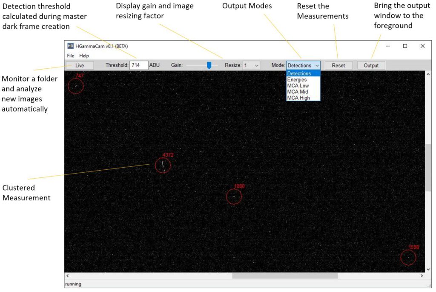Image resolution: width=436 pixels, height=292 pixels.
Task: Click the Threshold input field showing 714
Action: (x=139, y=65)
